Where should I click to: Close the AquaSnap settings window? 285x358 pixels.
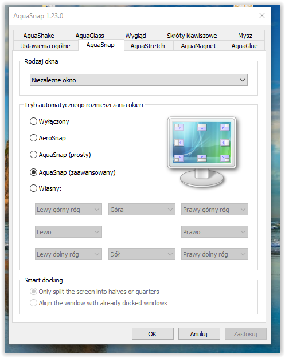262,15
